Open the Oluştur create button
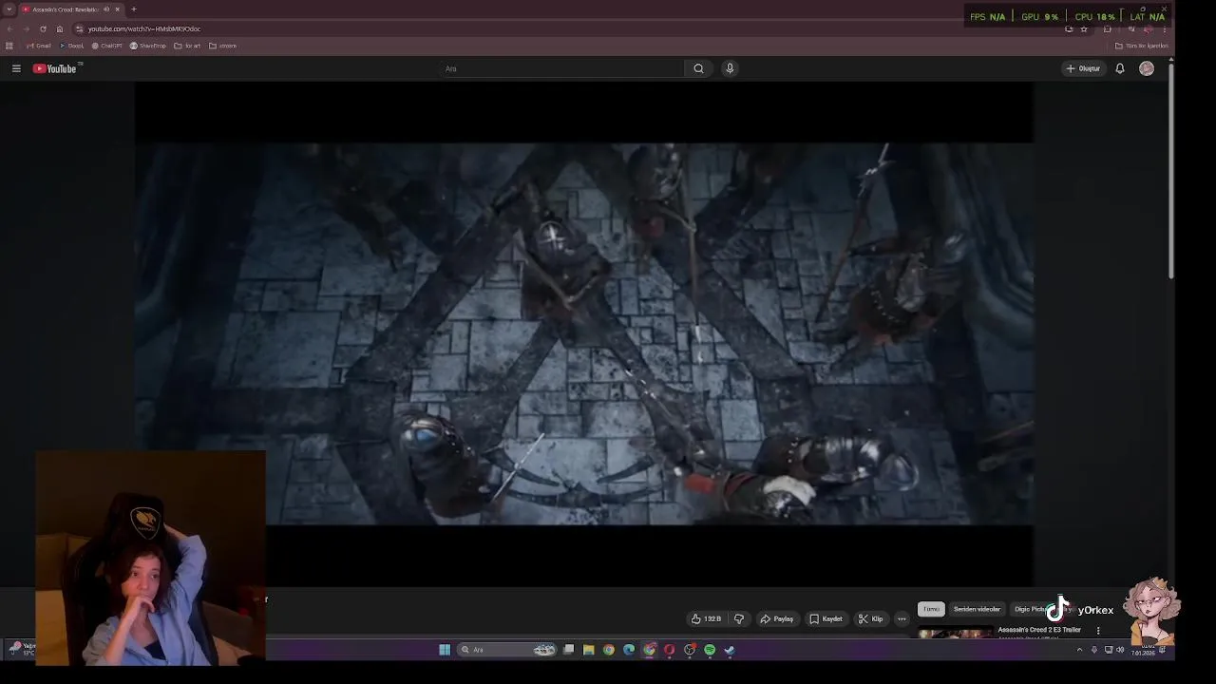1216x684 pixels. [x=1083, y=68]
